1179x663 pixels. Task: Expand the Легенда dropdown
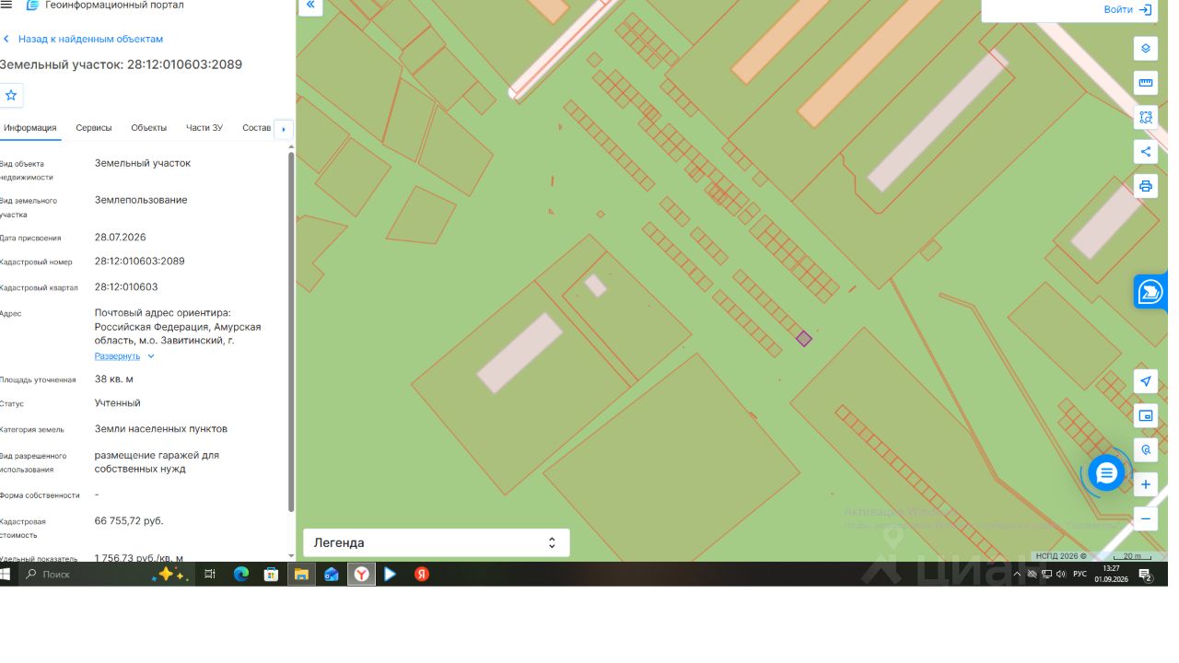pos(437,542)
